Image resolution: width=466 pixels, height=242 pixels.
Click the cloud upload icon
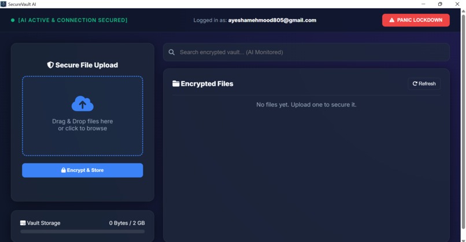[x=83, y=103]
